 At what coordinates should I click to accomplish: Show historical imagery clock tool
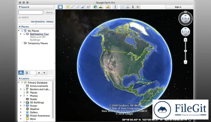pos(95,7)
